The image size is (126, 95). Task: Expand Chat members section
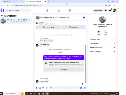[102, 43]
